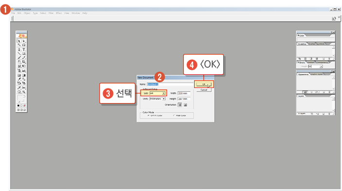Image resolution: width=342 pixels, height=191 pixels.
Task: Open the Size dropdown showing A4
Action: point(158,93)
